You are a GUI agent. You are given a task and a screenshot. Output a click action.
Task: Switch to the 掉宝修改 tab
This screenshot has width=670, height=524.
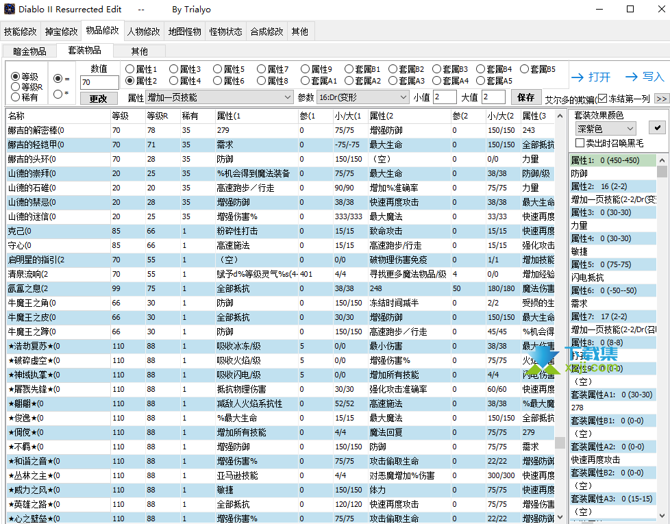click(x=62, y=32)
